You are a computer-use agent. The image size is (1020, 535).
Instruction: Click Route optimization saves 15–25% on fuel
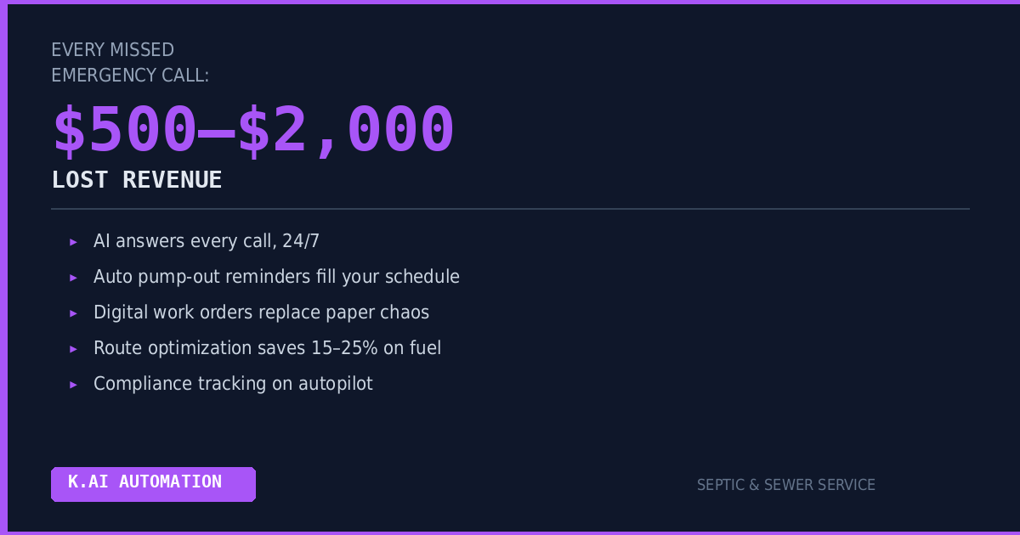[x=267, y=348]
